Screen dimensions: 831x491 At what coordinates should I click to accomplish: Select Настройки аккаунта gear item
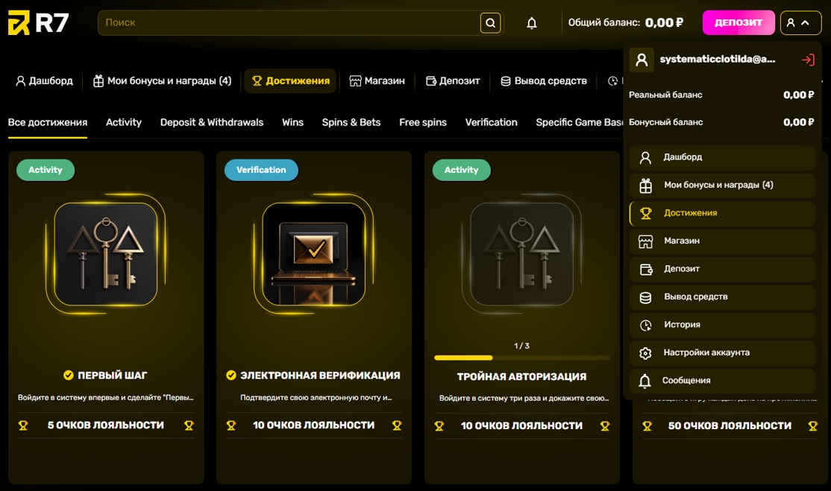(722, 353)
